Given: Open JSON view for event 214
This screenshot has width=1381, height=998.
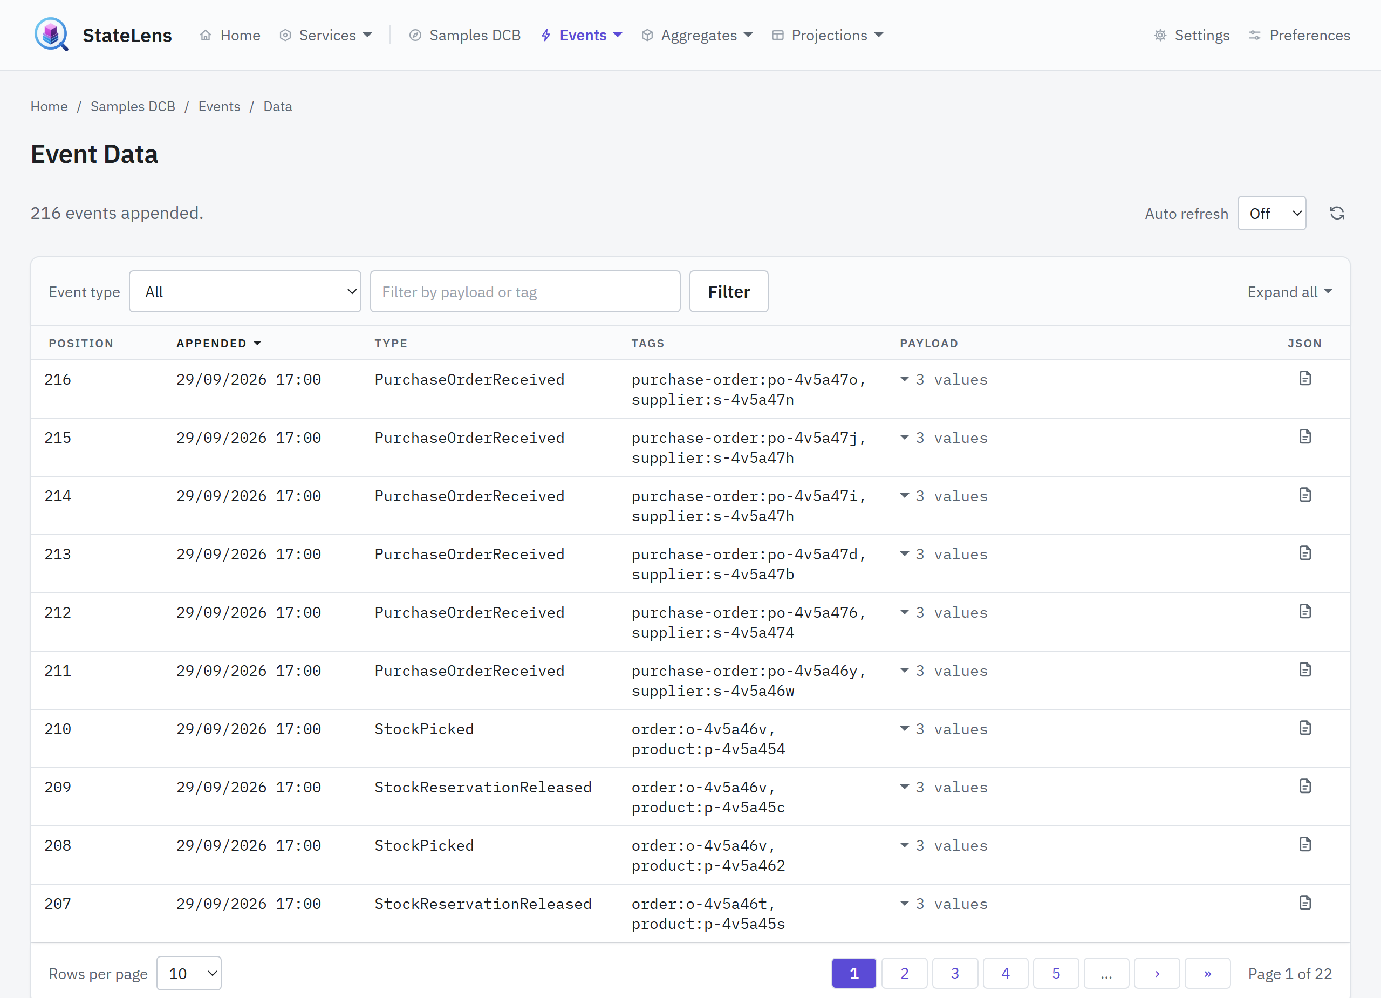Looking at the screenshot, I should pyautogui.click(x=1305, y=495).
